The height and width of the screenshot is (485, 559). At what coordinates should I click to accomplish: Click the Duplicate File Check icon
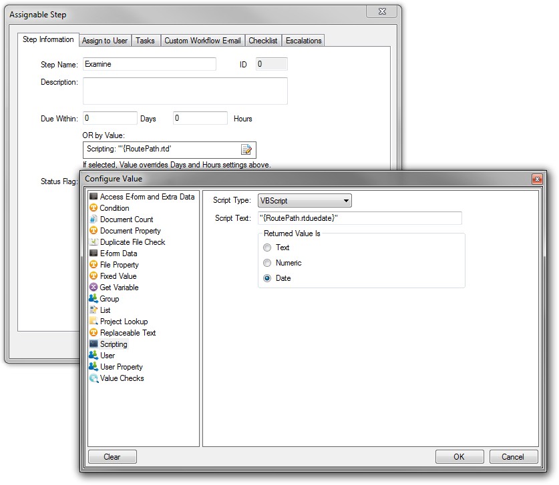point(94,242)
